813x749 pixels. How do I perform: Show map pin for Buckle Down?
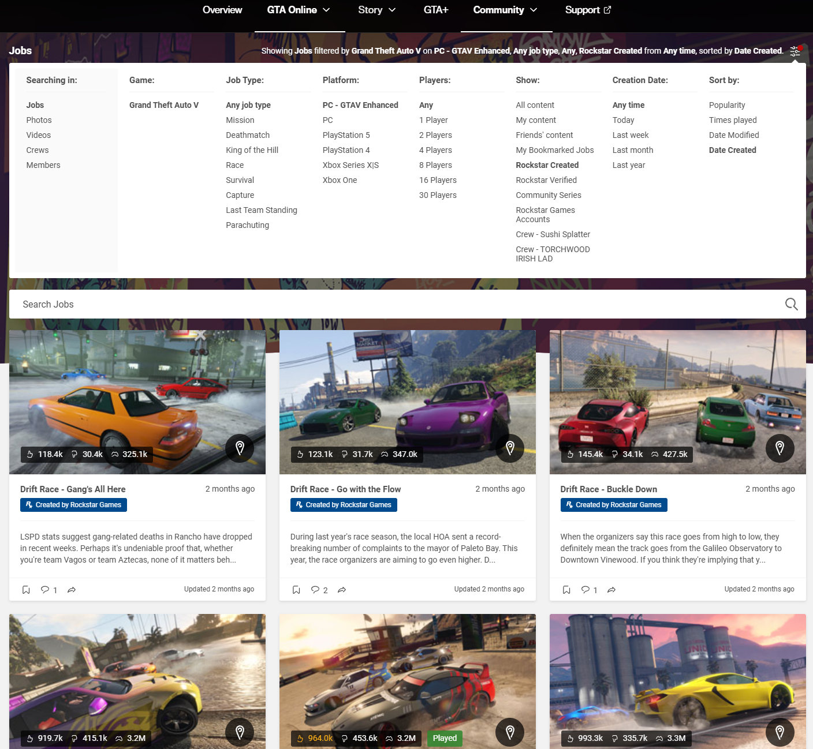click(x=780, y=448)
